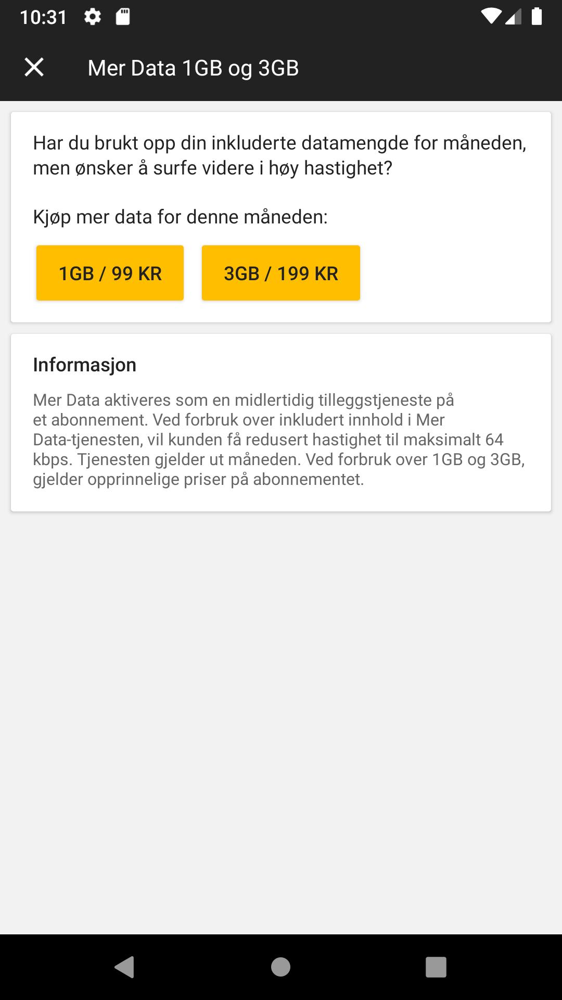Tap the mobile signal strength icon

pyautogui.click(x=513, y=17)
